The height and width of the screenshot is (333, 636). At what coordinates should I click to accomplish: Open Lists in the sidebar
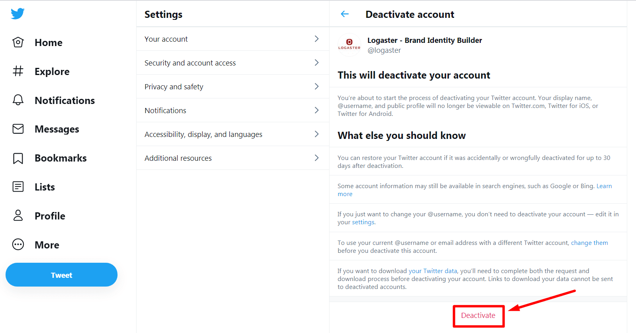[45, 187]
